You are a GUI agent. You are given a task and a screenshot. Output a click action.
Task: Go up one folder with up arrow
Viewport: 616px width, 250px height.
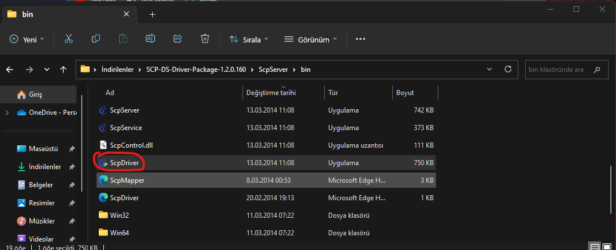coord(64,70)
